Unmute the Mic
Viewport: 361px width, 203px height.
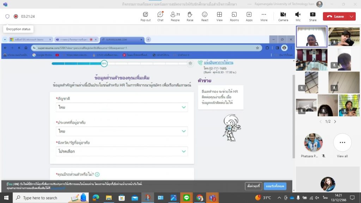point(298,16)
